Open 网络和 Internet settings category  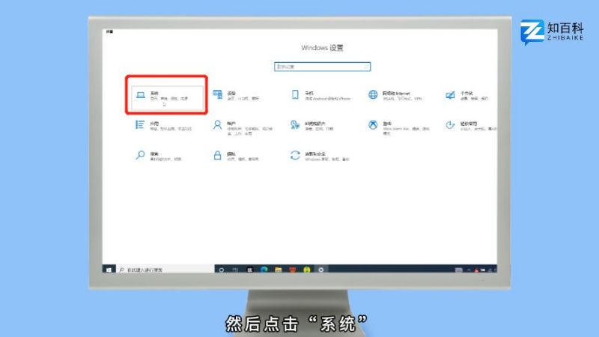(395, 96)
